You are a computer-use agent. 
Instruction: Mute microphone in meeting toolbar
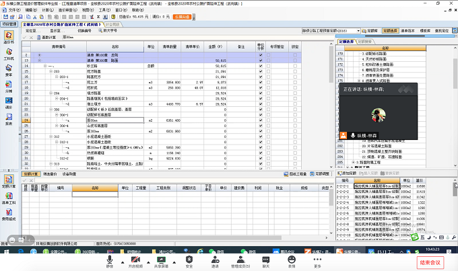tap(110, 260)
